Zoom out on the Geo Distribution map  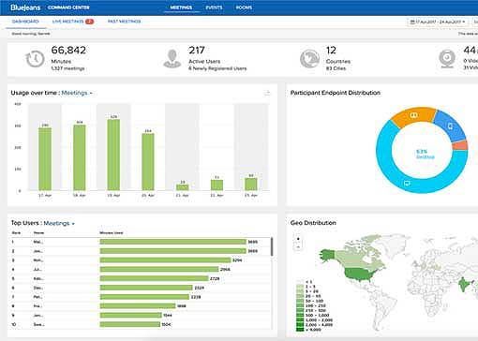298,246
